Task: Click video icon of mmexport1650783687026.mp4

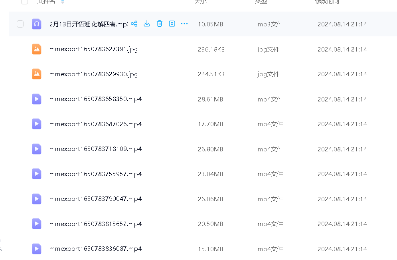Action: [x=37, y=124]
